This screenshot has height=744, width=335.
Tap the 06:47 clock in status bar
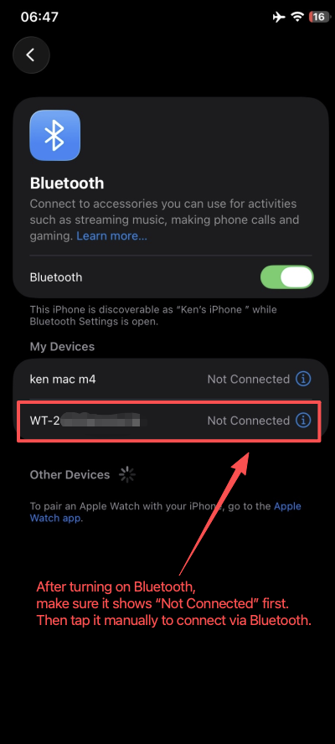[x=39, y=17]
